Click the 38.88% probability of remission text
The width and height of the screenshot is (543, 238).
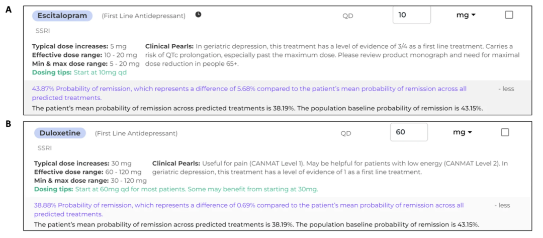pyautogui.click(x=249, y=210)
